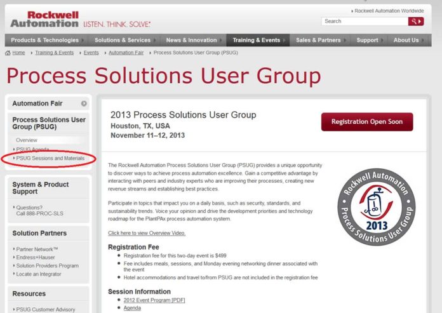Screen dimensions: 442x313
Task: Click the $499 registration fee bullet
Action: tap(175, 255)
